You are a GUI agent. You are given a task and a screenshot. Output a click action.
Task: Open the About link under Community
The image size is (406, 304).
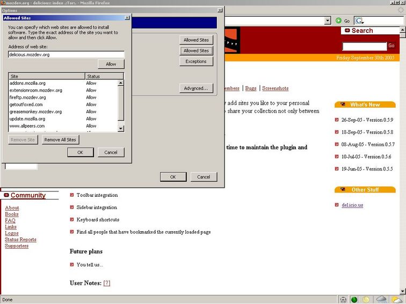(x=12, y=207)
